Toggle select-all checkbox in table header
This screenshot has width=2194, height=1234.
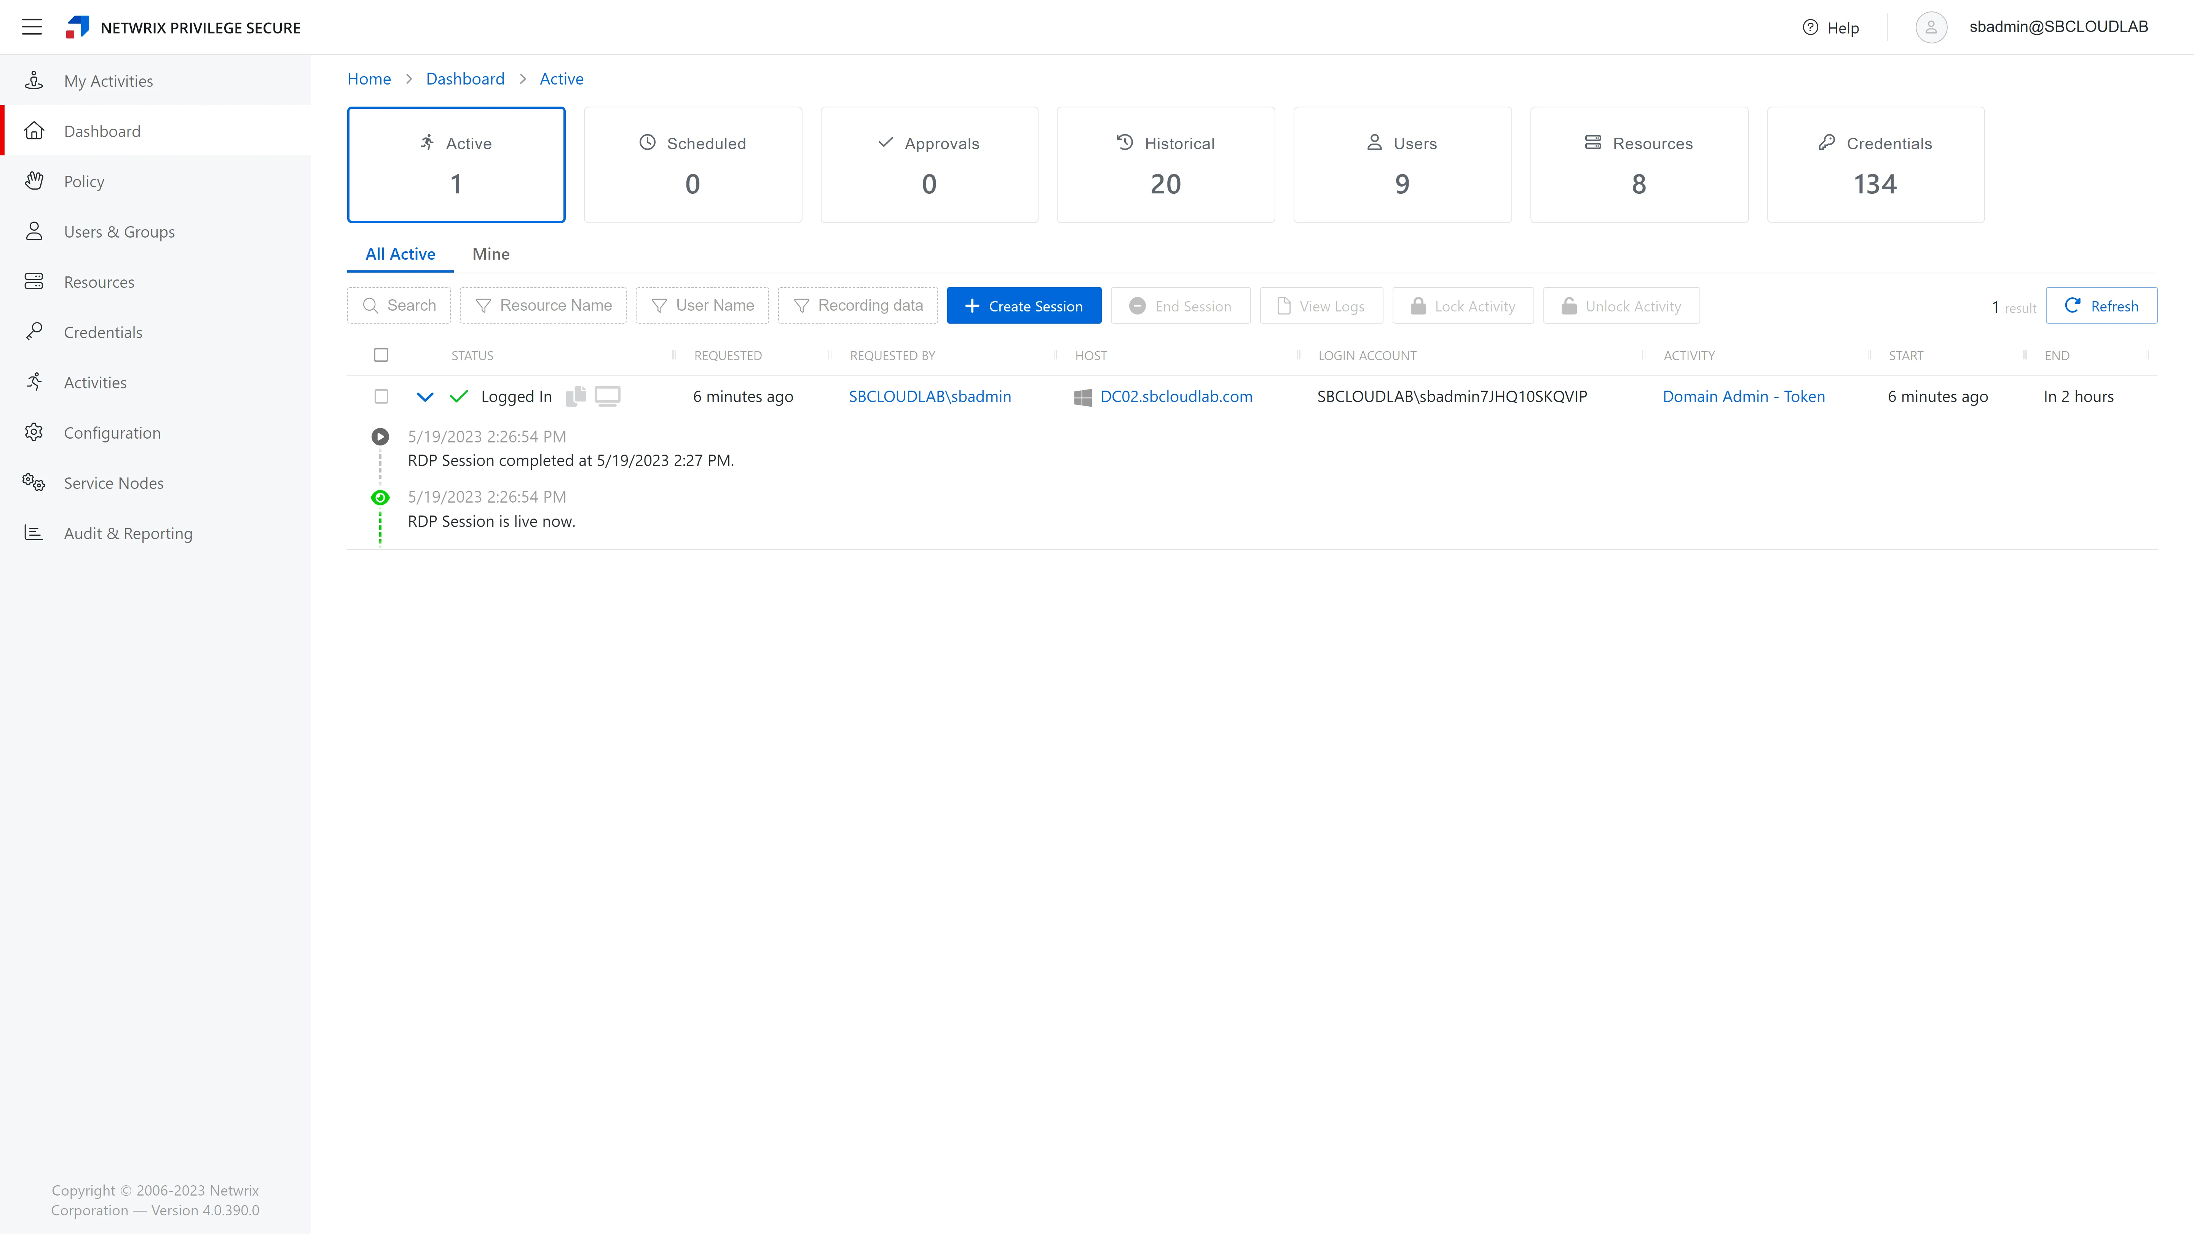point(381,355)
